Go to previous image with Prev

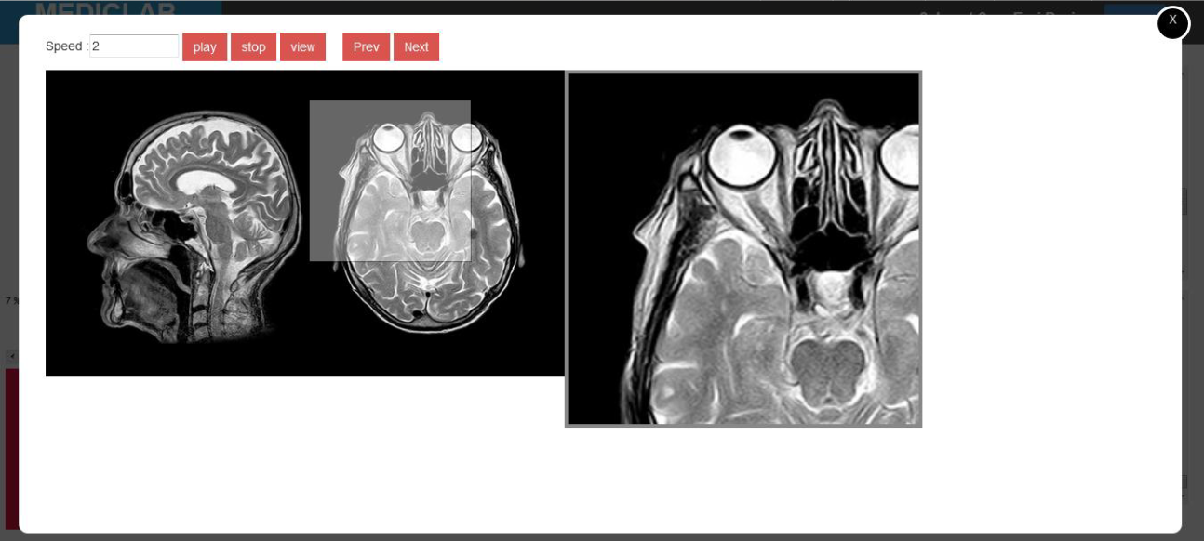point(366,46)
